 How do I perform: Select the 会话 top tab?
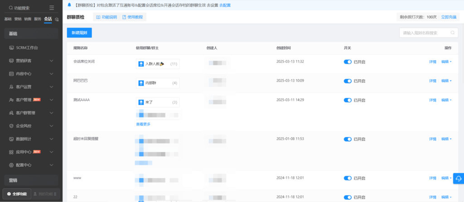tap(48, 19)
